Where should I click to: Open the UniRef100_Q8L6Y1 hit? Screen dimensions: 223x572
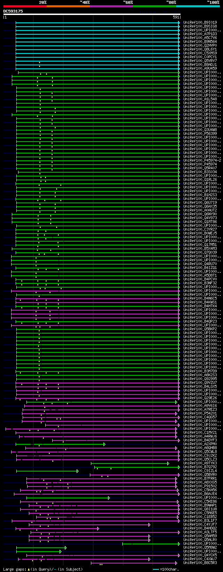[x=200, y=49]
